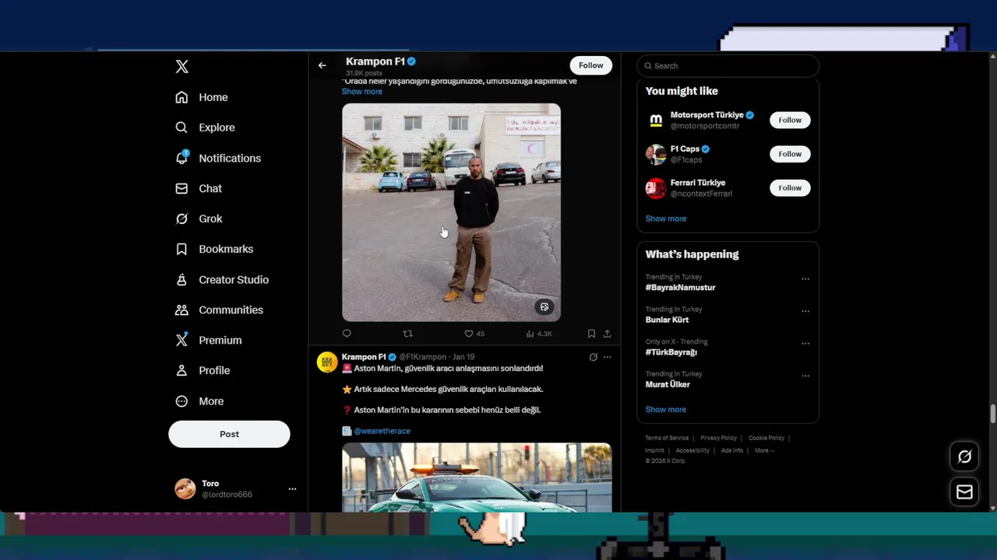Follow F1 Caps account
This screenshot has width=997, height=560.
[x=790, y=154]
